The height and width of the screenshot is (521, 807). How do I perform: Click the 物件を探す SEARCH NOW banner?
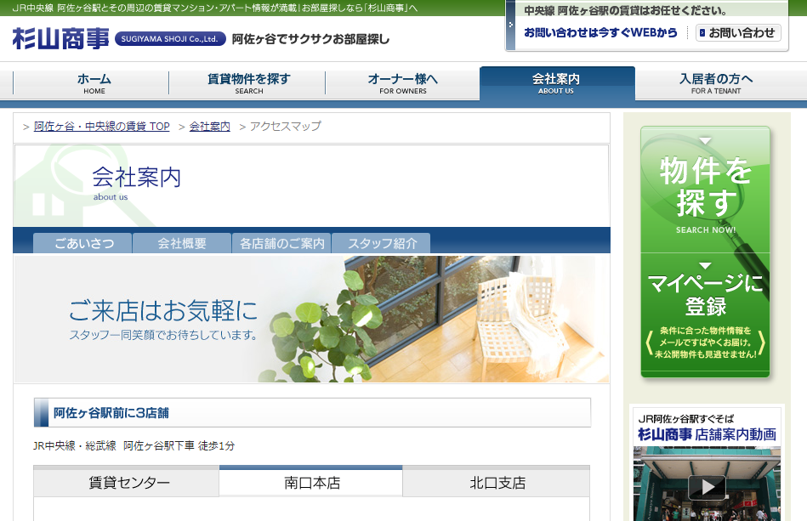(x=705, y=190)
